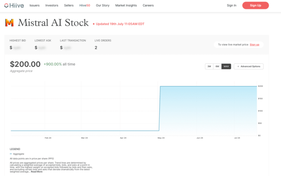Click the Sign up link for live price
The image size is (281, 176).
[x=254, y=45]
